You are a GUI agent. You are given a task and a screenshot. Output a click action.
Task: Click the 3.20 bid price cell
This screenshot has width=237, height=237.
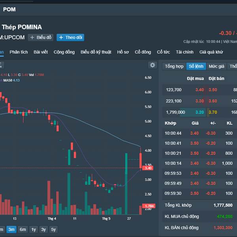(199, 112)
